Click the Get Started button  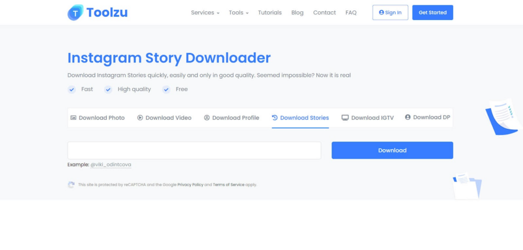433,12
